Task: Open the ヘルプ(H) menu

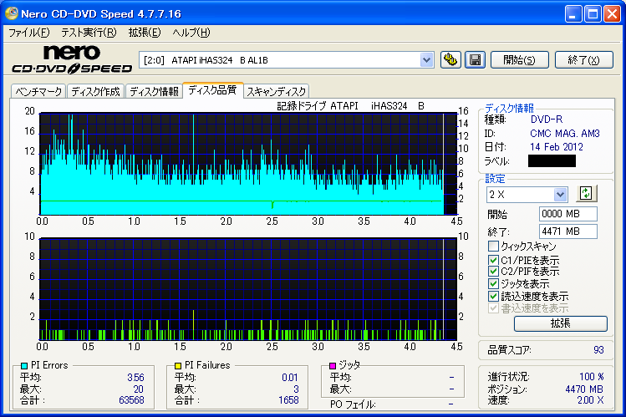Action: pos(191,33)
